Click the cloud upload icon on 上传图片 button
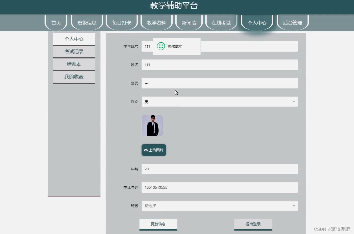The width and height of the screenshot is (354, 234). [x=146, y=150]
